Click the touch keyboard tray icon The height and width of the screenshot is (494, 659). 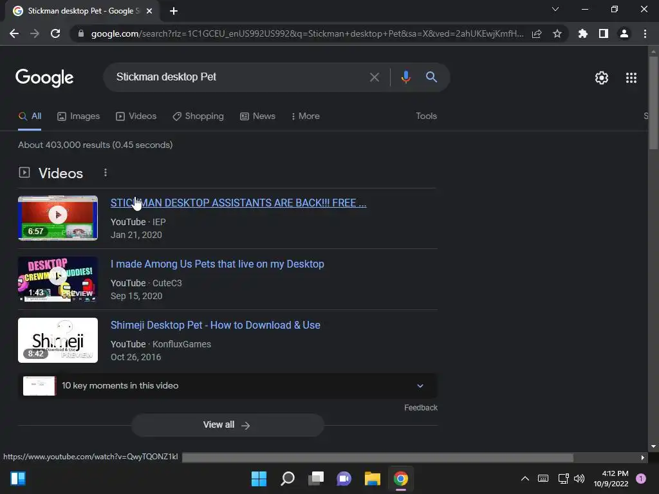tap(543, 479)
